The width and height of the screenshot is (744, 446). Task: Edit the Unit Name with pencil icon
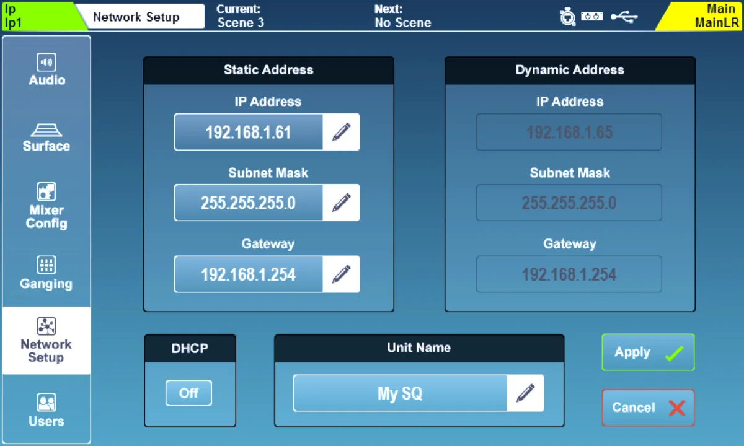tap(525, 393)
